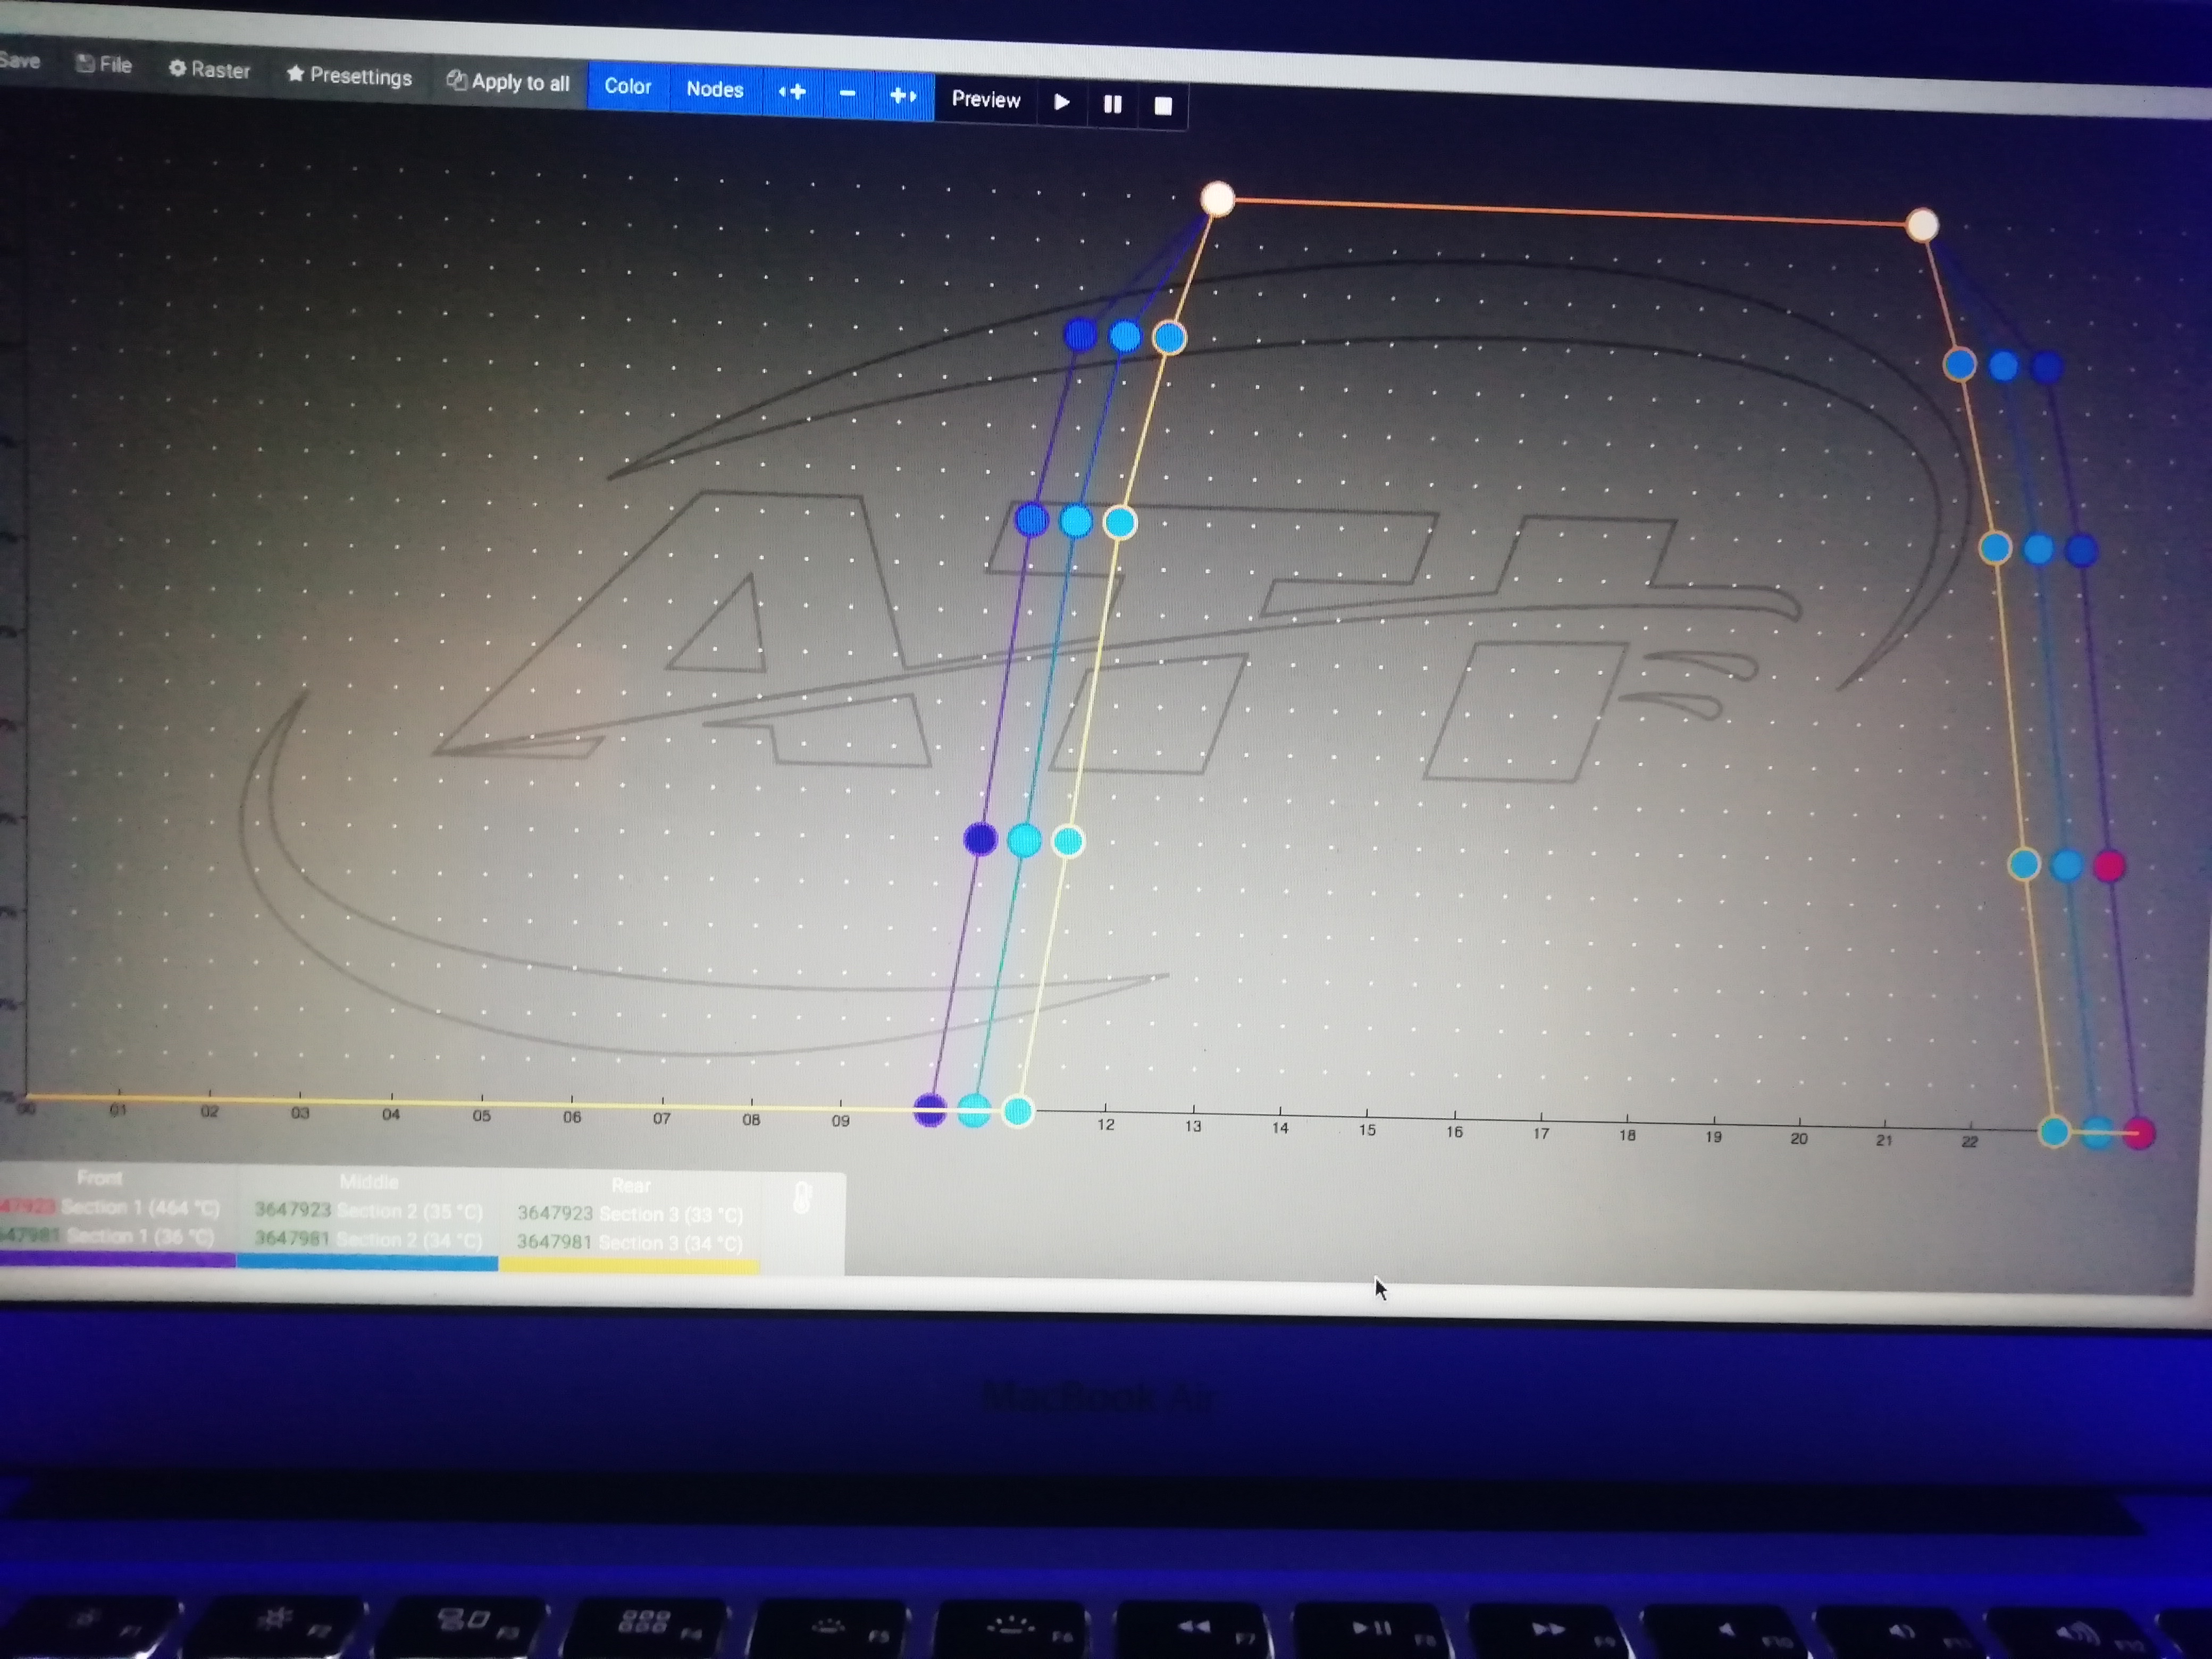Open the Presettings star menu
The image size is (2212, 1659).
(x=349, y=76)
